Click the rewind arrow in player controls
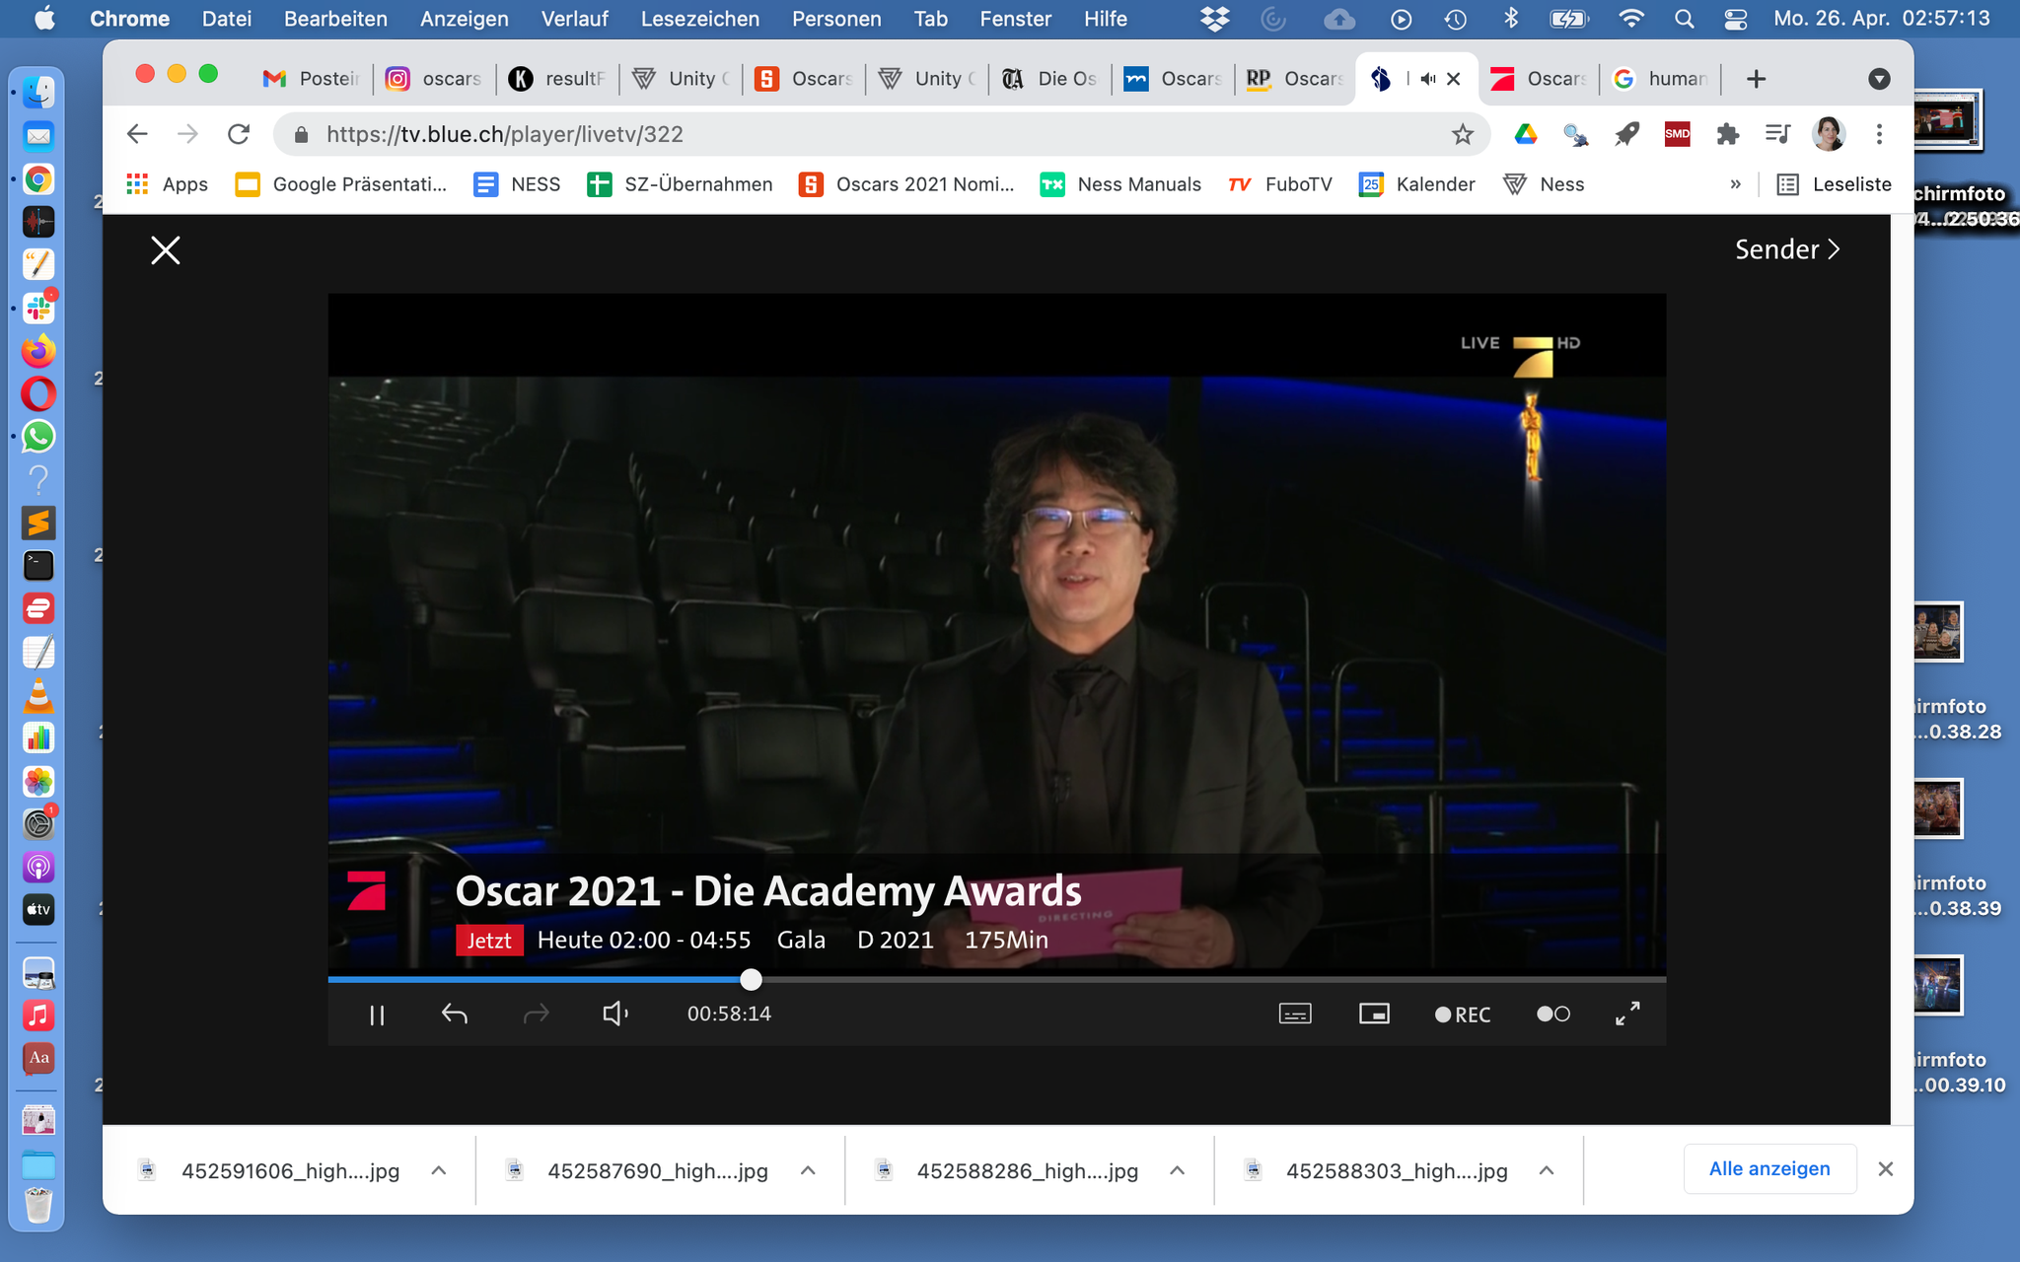2020x1262 pixels. point(454,1014)
